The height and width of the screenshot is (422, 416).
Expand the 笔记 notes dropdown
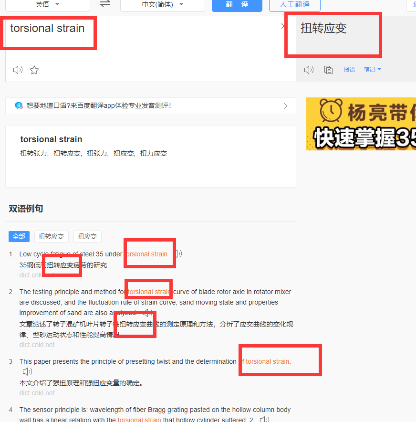[372, 69]
